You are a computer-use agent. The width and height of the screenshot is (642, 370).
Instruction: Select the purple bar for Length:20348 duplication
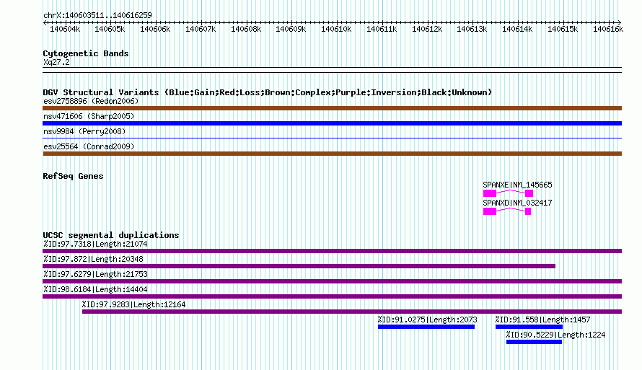299,266
